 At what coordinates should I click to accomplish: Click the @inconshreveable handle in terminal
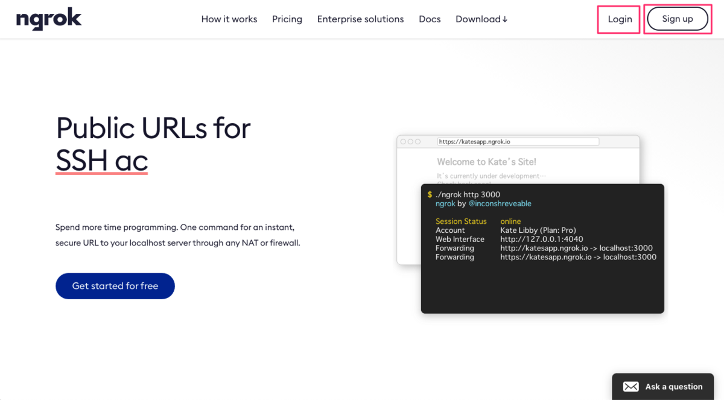pyautogui.click(x=500, y=204)
